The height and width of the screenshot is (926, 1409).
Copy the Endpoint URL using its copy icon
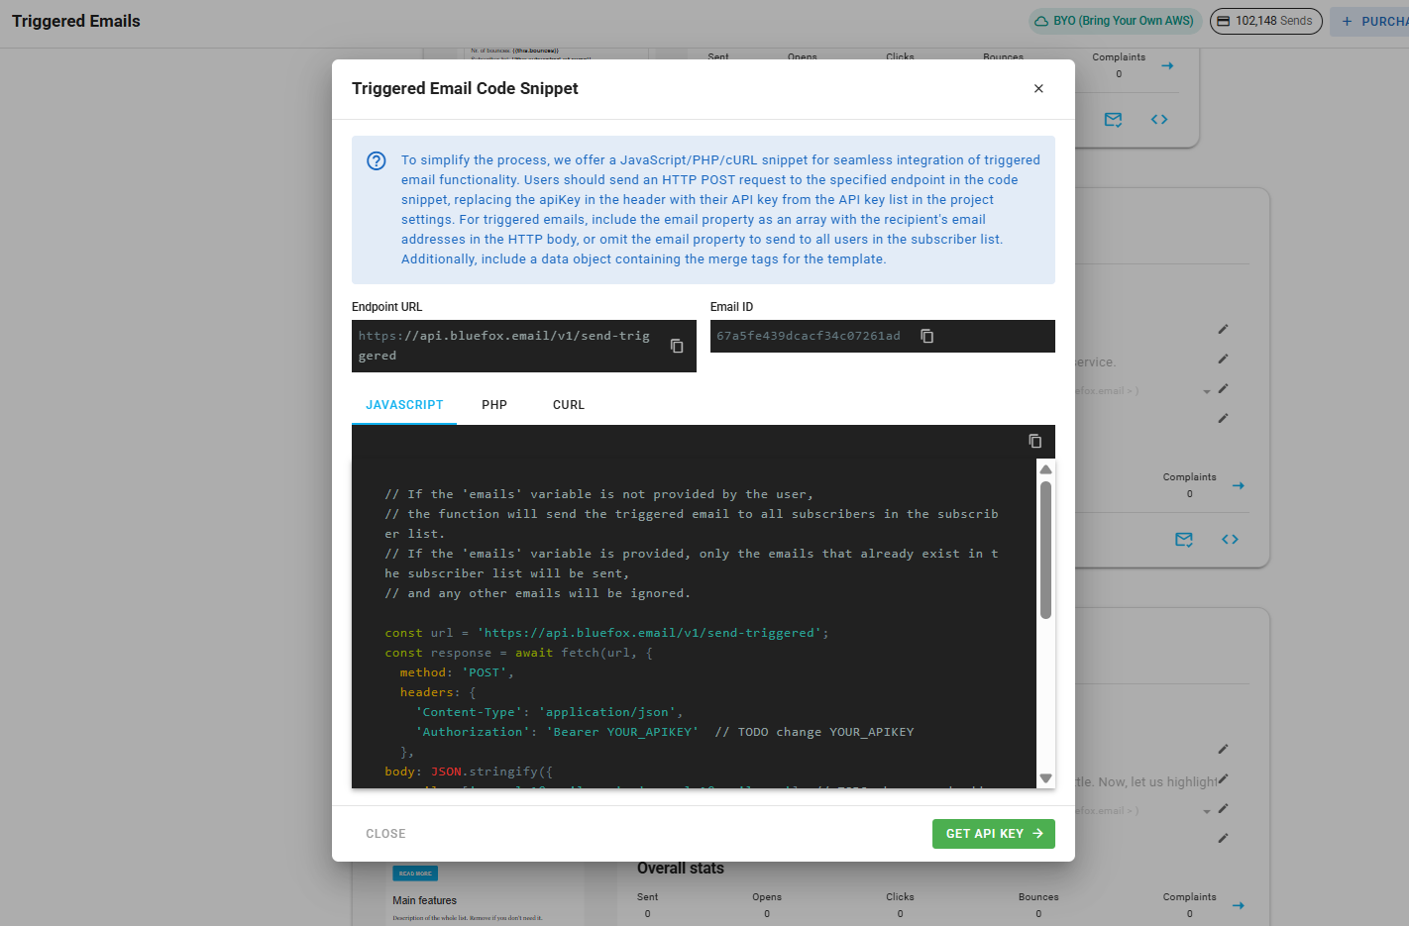[x=676, y=346]
